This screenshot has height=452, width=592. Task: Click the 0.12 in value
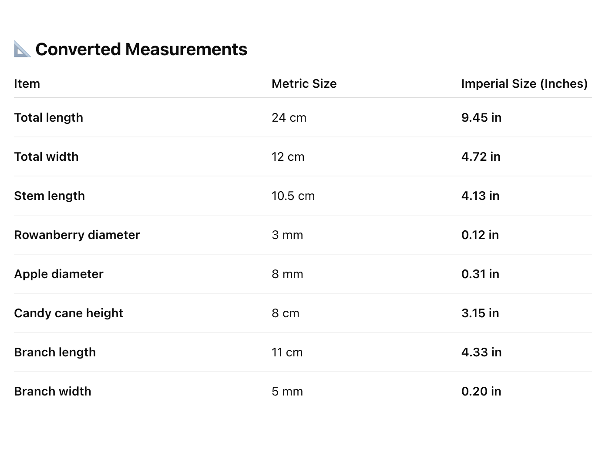pyautogui.click(x=480, y=235)
